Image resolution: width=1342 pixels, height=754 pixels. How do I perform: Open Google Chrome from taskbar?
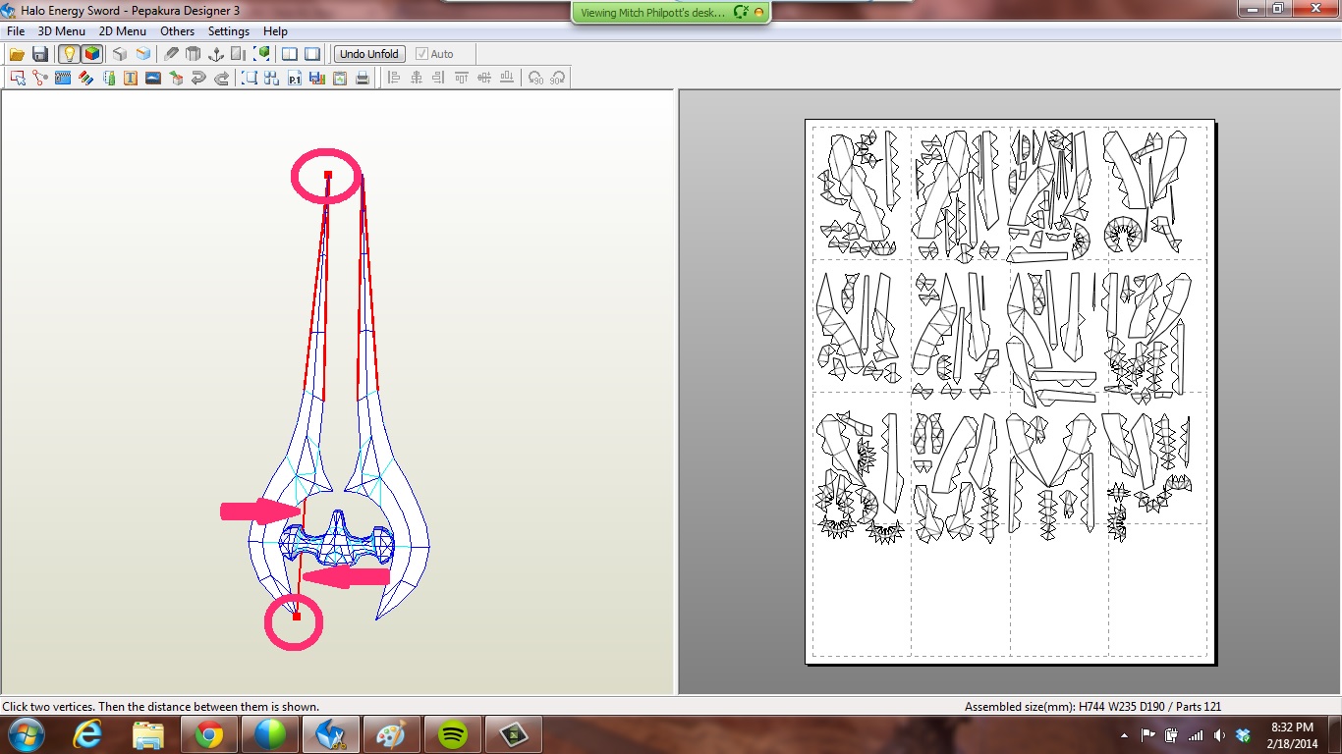point(209,734)
